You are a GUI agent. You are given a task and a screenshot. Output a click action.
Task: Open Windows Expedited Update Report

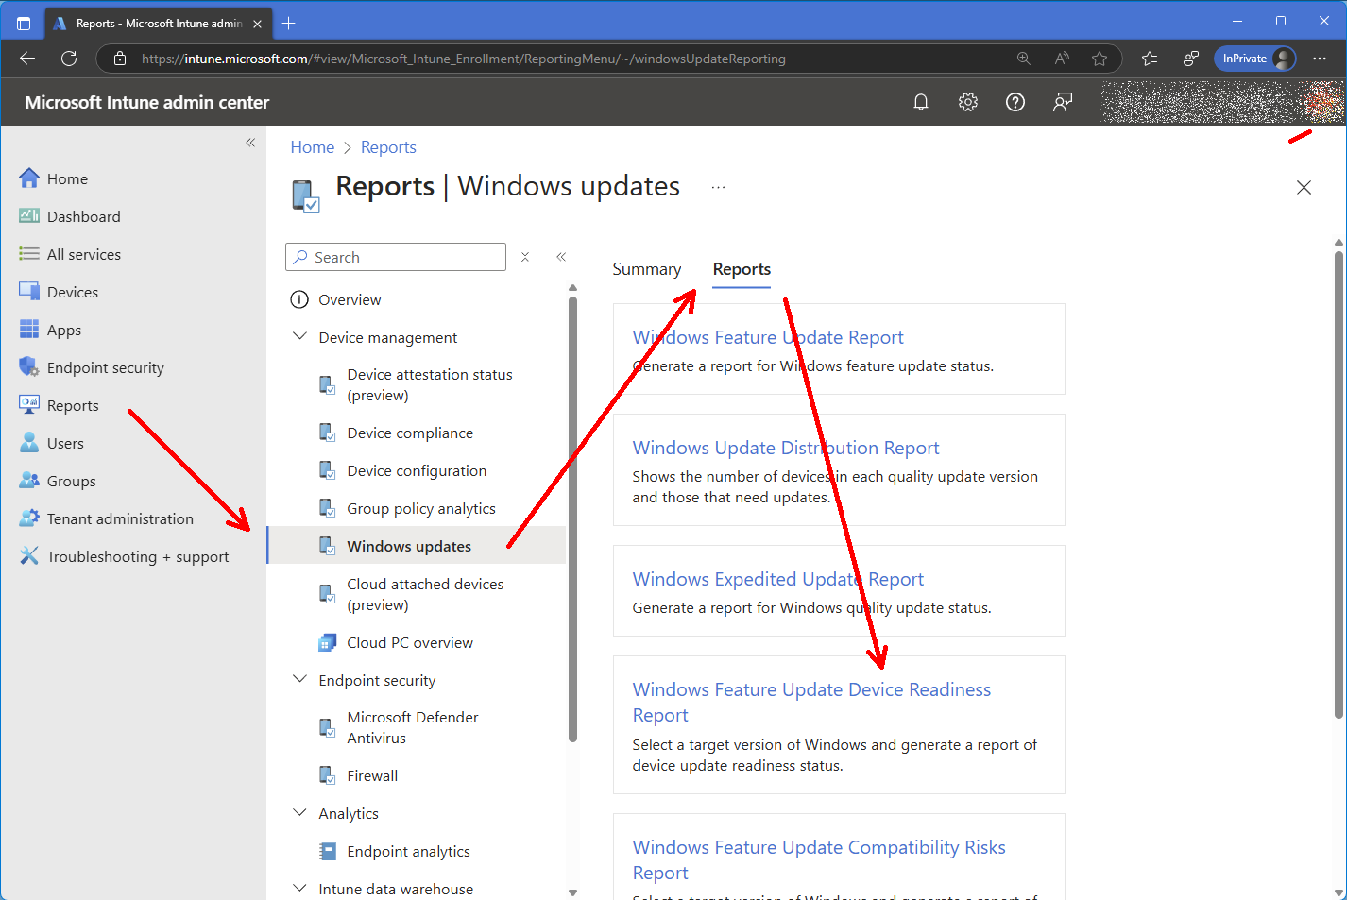coord(777,579)
